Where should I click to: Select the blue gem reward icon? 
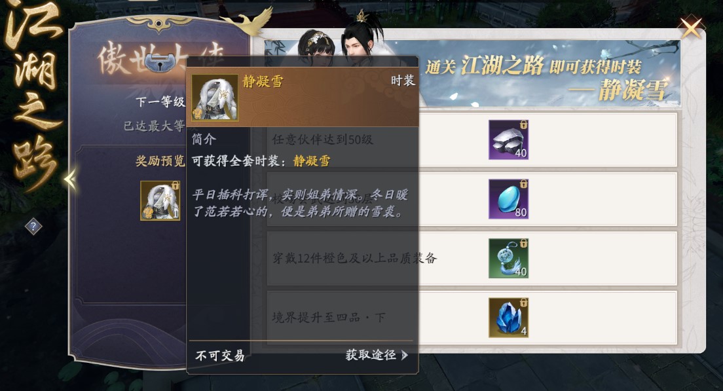pyautogui.click(x=509, y=199)
